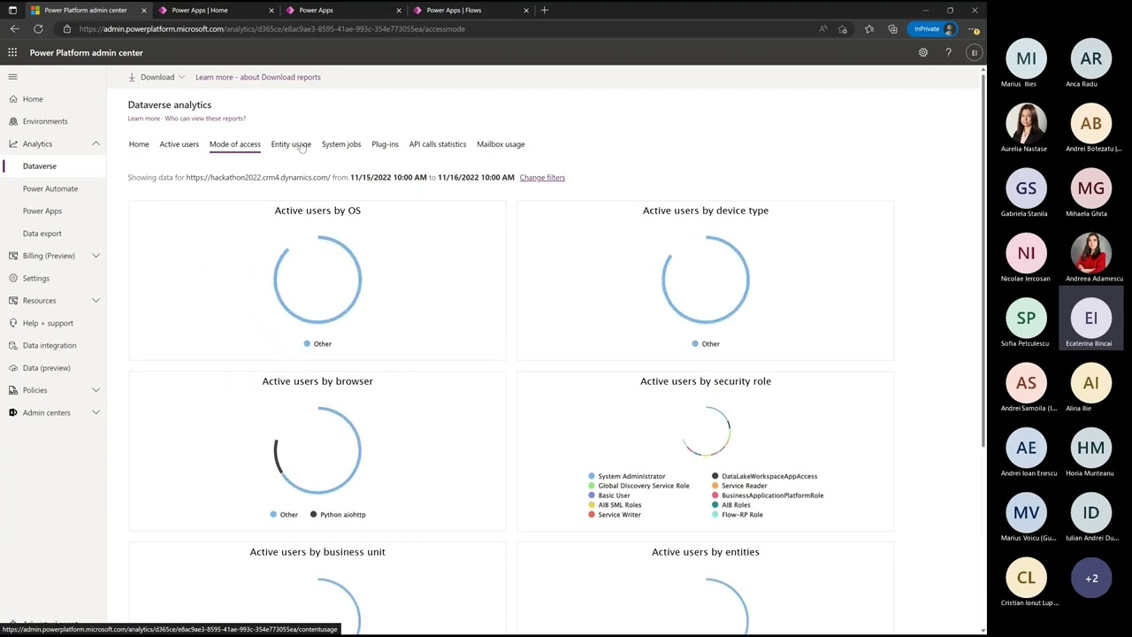Open the app launcher waffle icon
The image size is (1132, 637).
pyautogui.click(x=12, y=52)
